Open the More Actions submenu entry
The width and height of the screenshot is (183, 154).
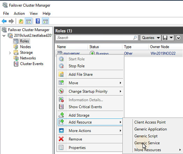(x=90, y=131)
